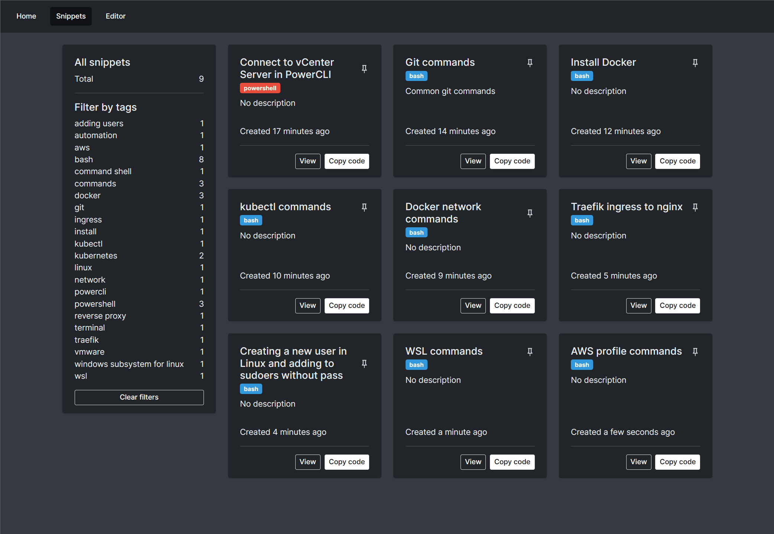The width and height of the screenshot is (774, 534).
Task: View the WSL commands snippet
Action: click(473, 462)
